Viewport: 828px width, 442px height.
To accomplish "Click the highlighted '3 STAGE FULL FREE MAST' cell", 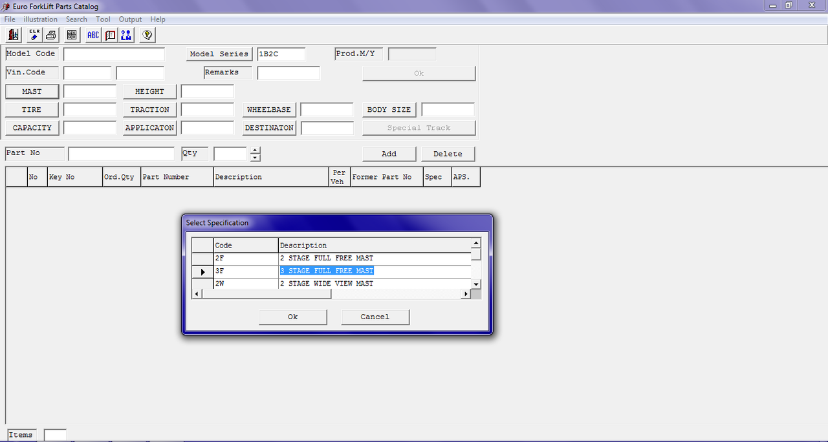I will click(x=327, y=271).
